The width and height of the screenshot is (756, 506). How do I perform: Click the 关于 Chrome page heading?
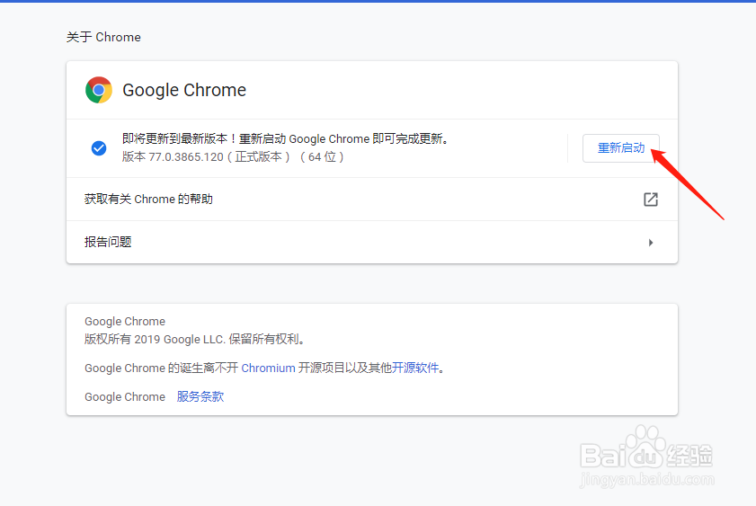tap(103, 38)
